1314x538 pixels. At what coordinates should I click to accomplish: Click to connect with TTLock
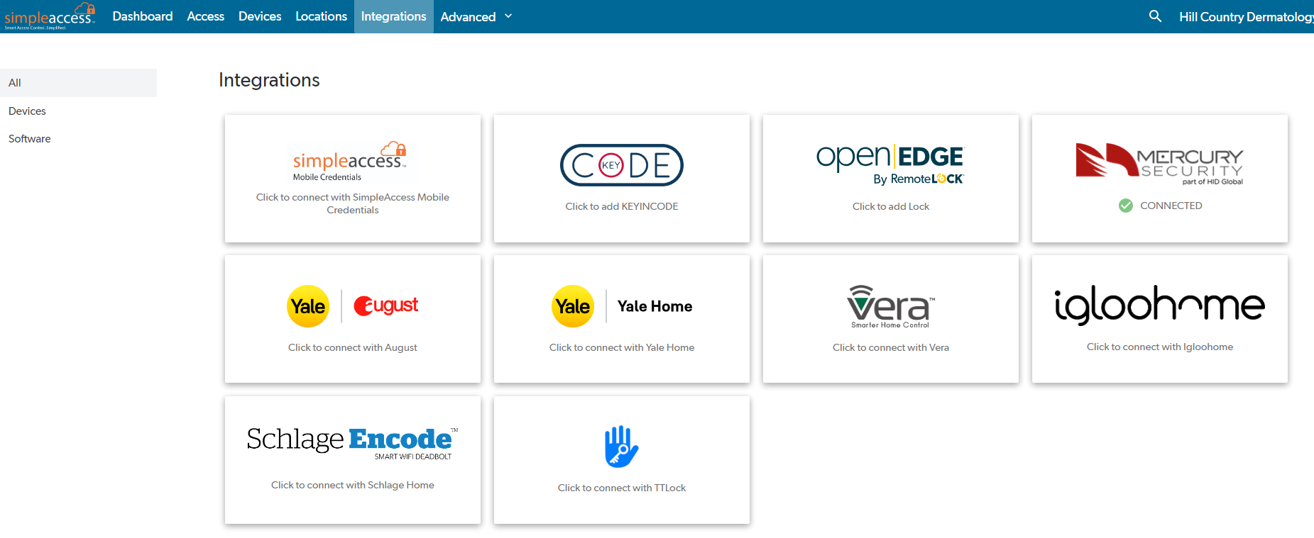(622, 488)
